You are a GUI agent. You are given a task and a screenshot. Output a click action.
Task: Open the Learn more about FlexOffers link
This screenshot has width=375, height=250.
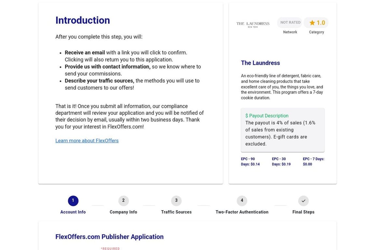(87, 141)
